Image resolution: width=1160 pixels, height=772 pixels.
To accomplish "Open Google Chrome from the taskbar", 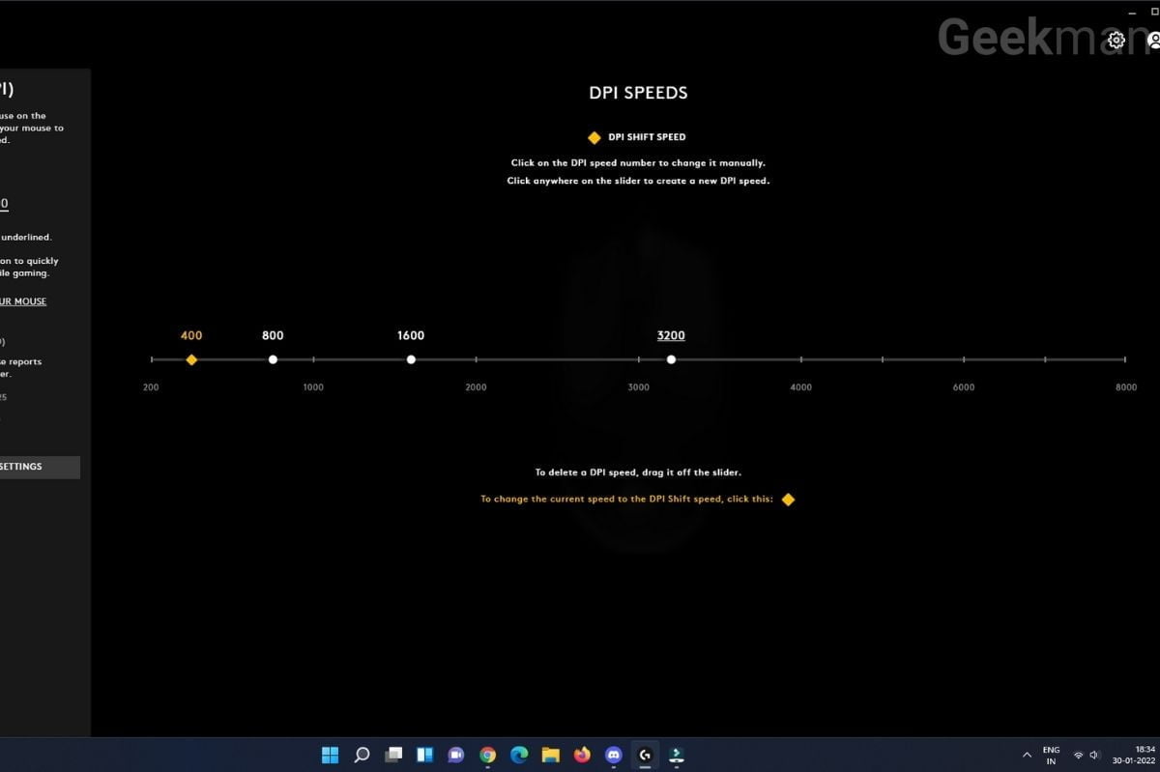I will pos(488,755).
